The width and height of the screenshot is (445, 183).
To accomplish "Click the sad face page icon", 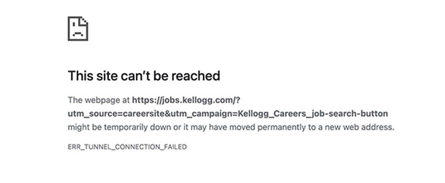I will (78, 29).
